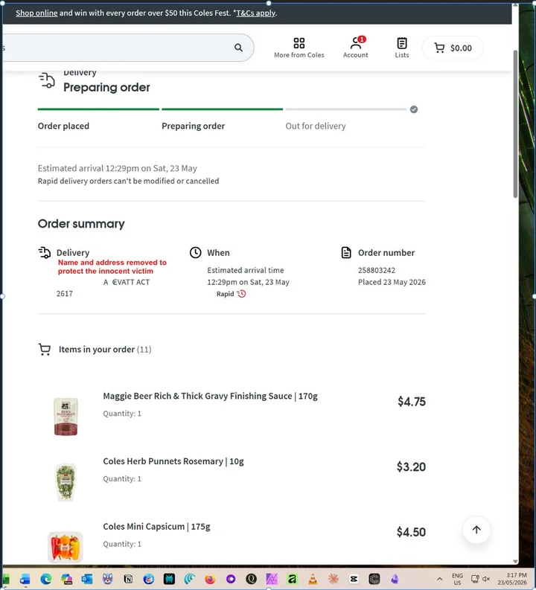The image size is (536, 590).
Task: Open More from Coles menu
Action: (x=299, y=48)
